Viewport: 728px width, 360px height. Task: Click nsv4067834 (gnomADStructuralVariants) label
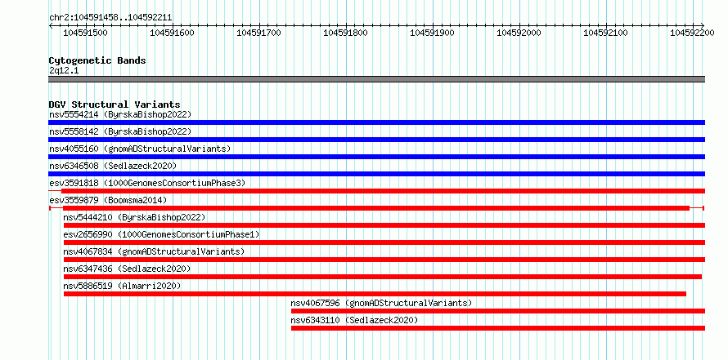(x=154, y=251)
